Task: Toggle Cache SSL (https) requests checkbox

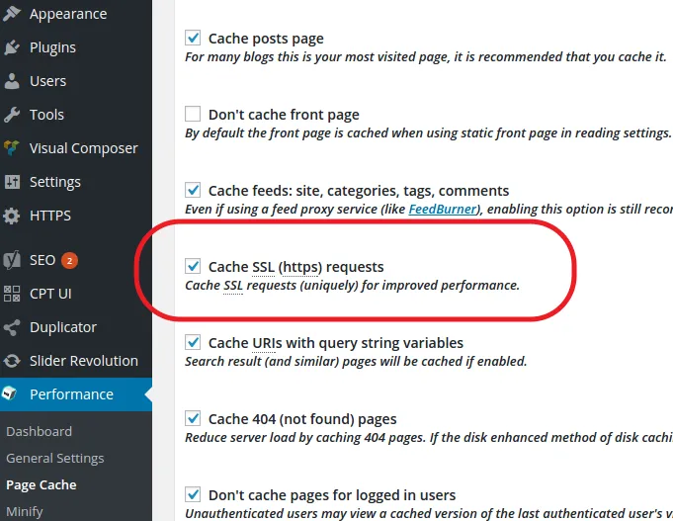Action: click(193, 267)
